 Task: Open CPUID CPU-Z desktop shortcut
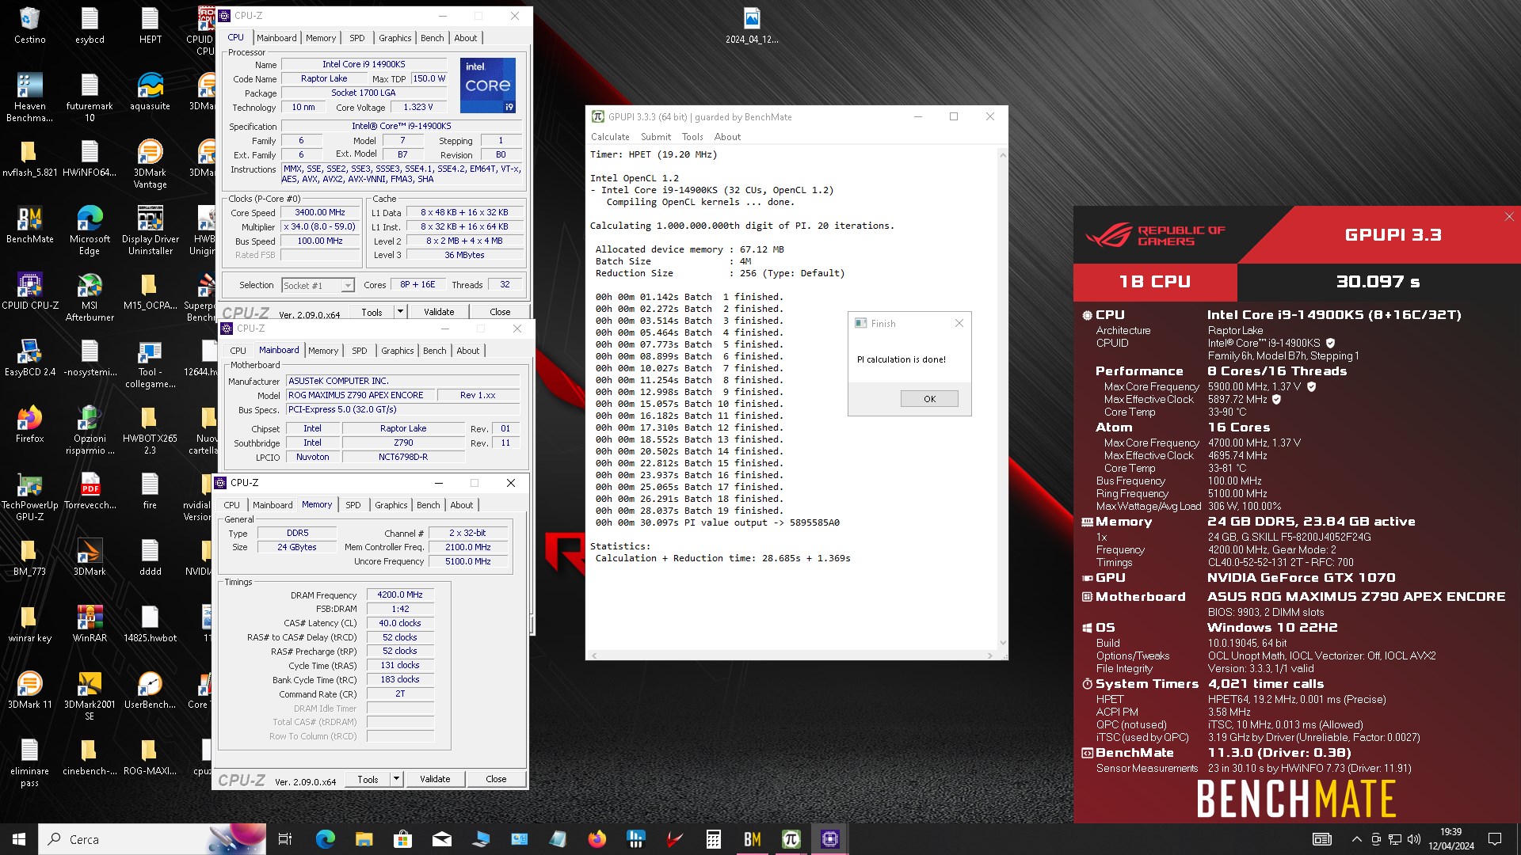tap(29, 291)
